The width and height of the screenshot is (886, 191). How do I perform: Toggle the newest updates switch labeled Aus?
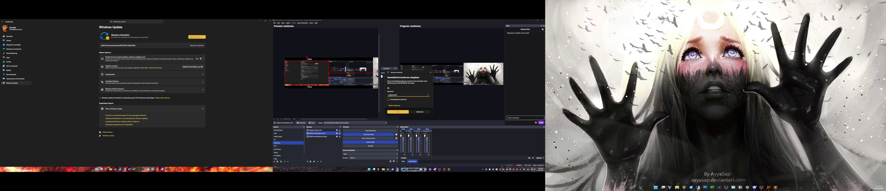pyautogui.click(x=202, y=59)
